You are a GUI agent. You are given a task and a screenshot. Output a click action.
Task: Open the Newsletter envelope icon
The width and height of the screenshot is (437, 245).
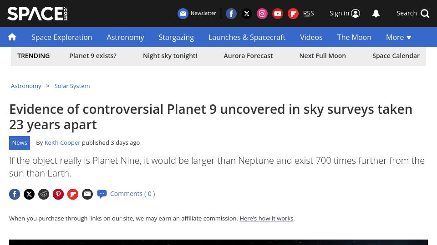[x=183, y=14]
